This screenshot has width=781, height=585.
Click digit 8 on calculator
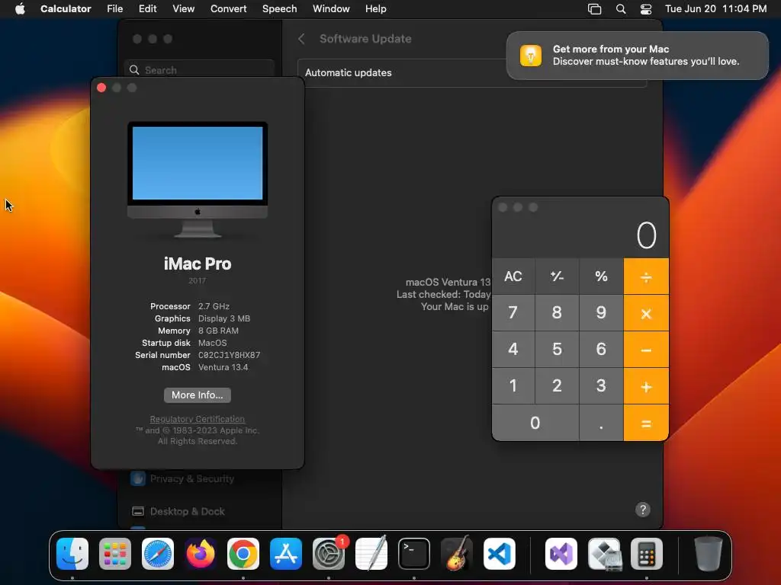click(557, 313)
